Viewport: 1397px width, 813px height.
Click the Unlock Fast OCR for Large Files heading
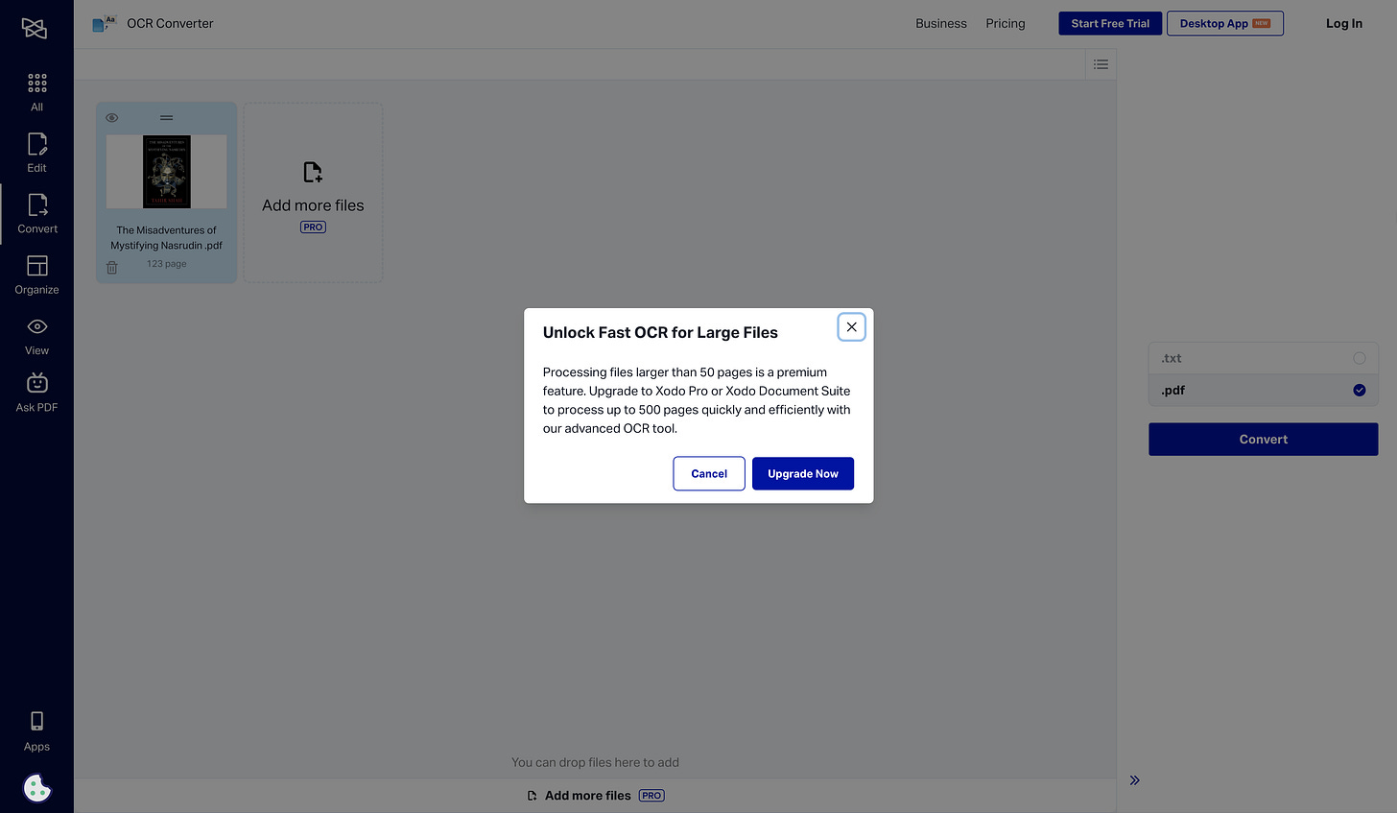point(660,332)
